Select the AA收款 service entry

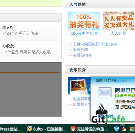[x=31, y=49]
